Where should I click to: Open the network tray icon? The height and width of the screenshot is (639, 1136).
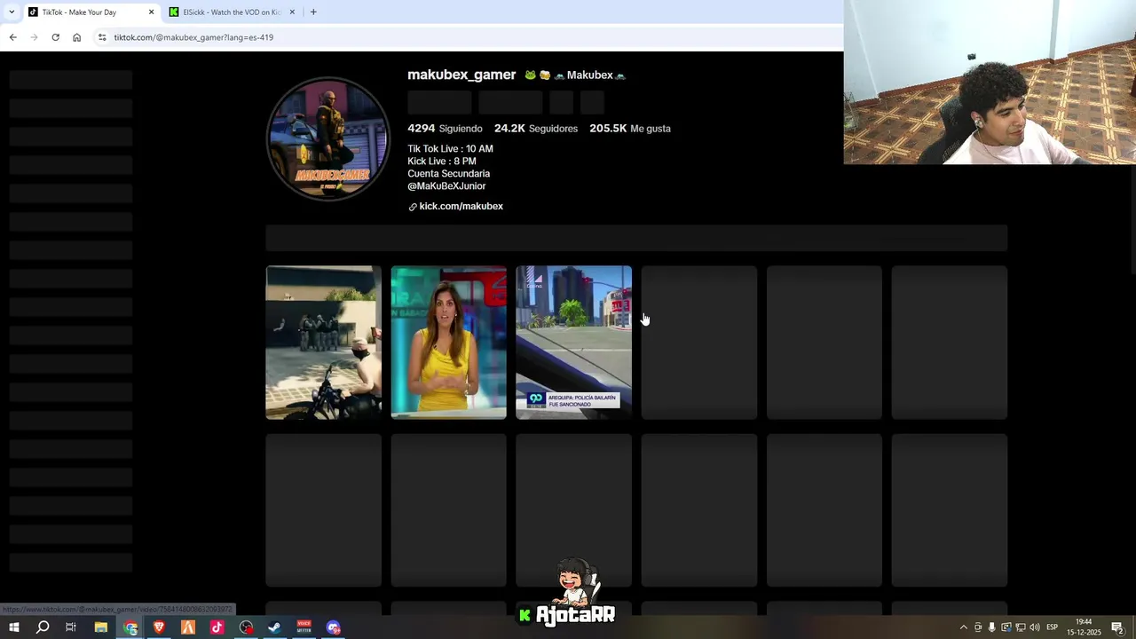point(1021,627)
